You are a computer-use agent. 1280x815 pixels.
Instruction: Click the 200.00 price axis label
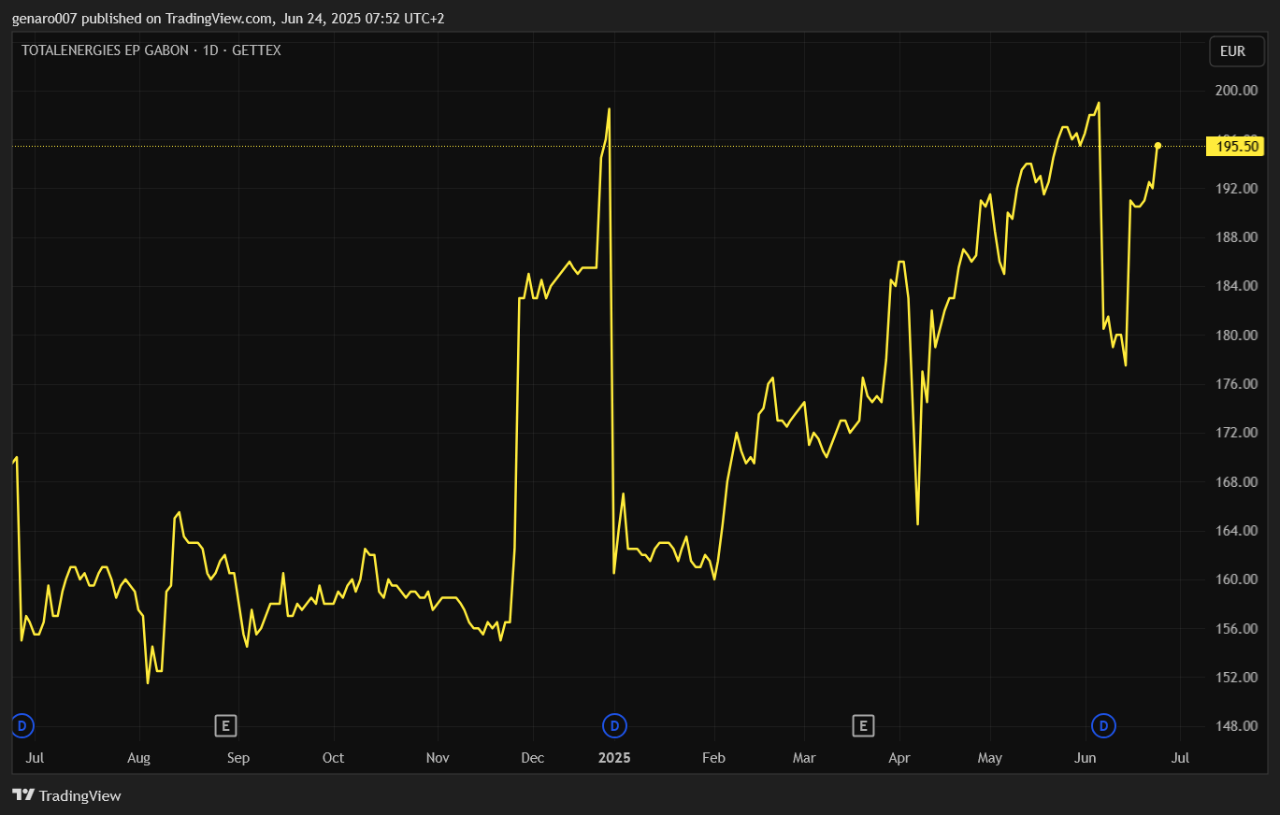coord(1236,91)
